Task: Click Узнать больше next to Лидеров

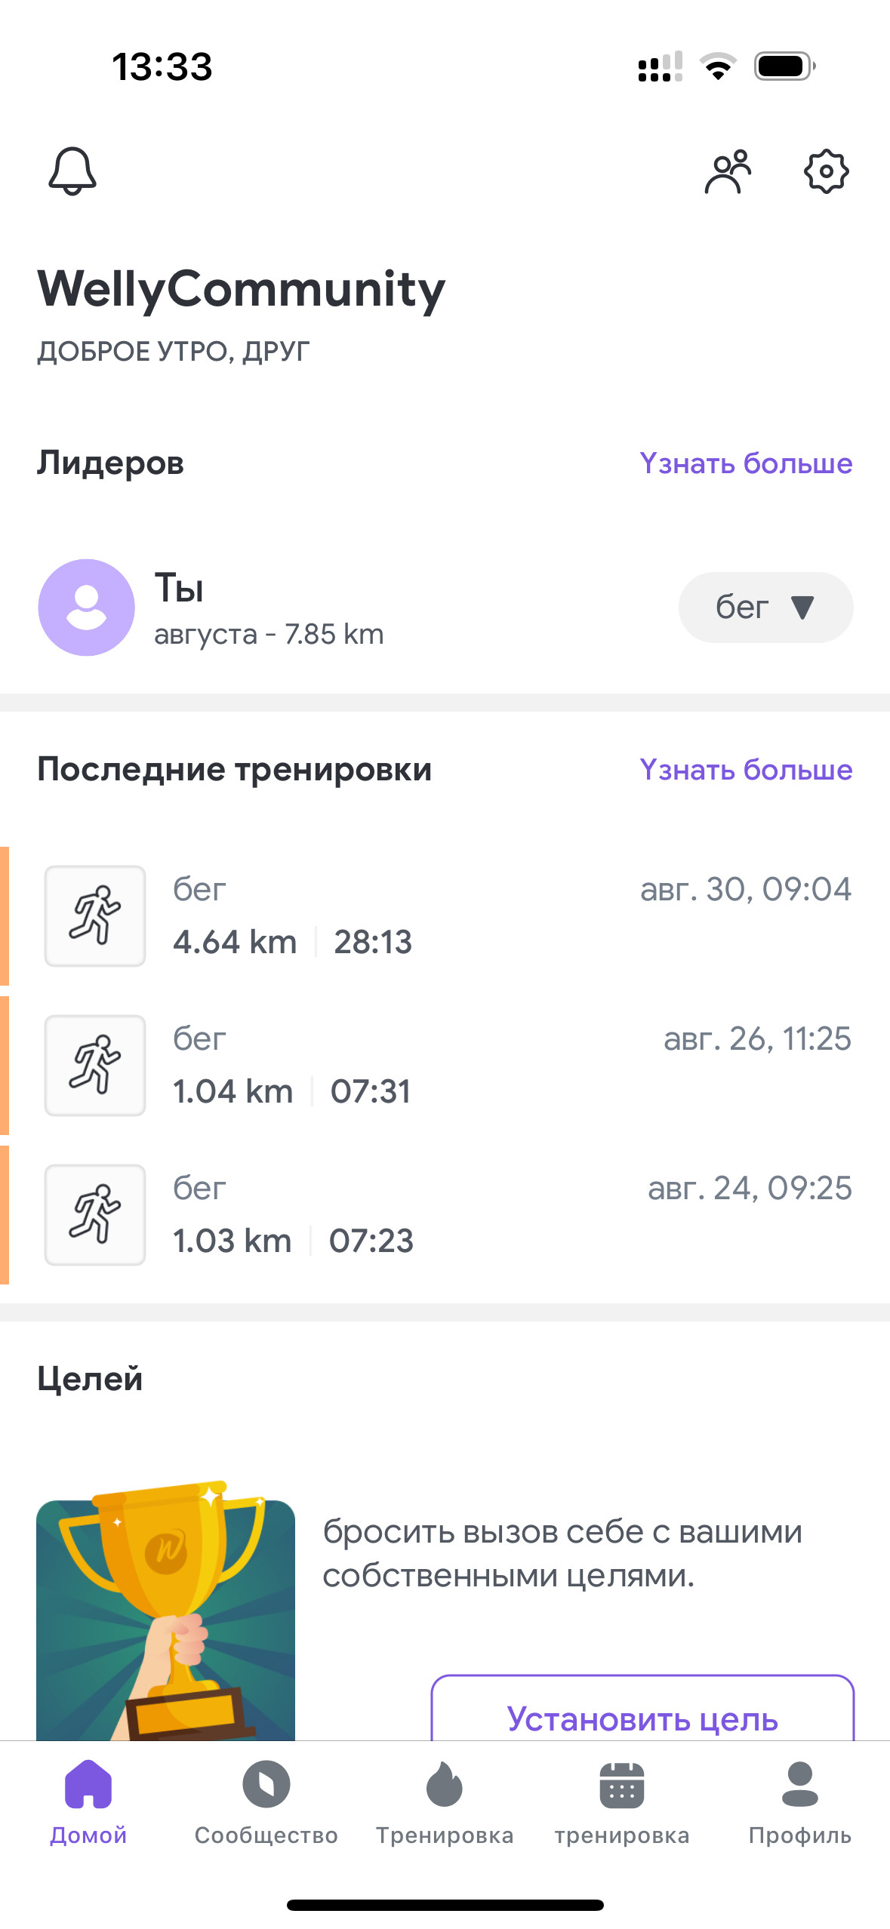Action: click(746, 463)
